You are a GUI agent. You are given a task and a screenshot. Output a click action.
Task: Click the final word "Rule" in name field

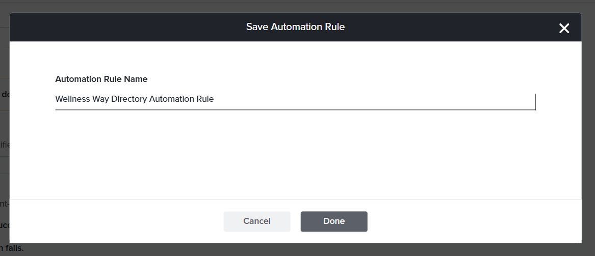point(205,99)
